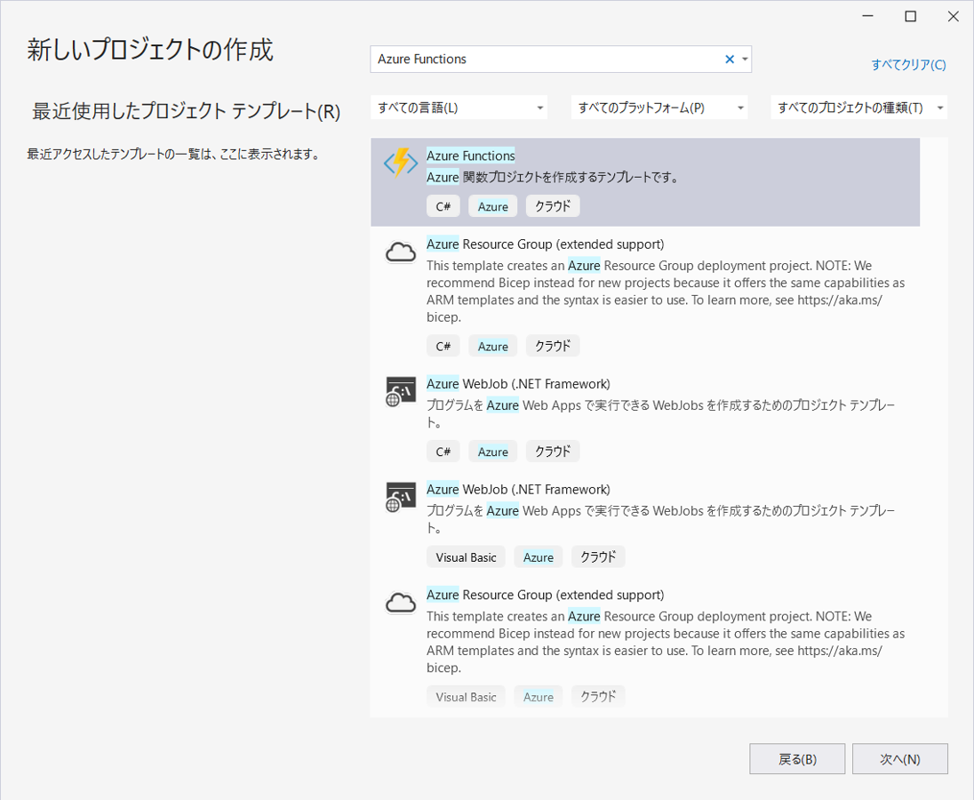Select the Azure Functions template title
This screenshot has height=800, width=974.
pyautogui.click(x=471, y=156)
